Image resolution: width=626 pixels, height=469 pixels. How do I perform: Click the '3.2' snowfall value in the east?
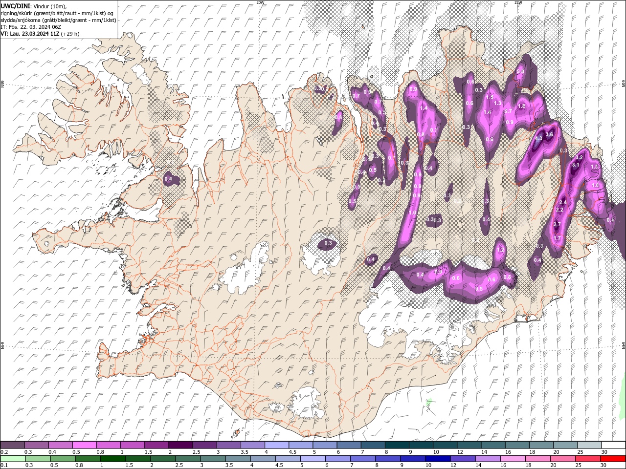tap(580, 157)
